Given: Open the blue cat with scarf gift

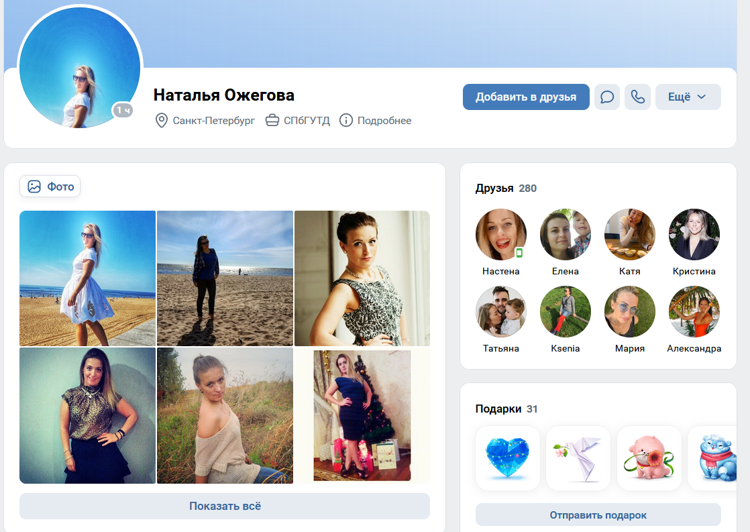Looking at the screenshot, I should [712, 458].
